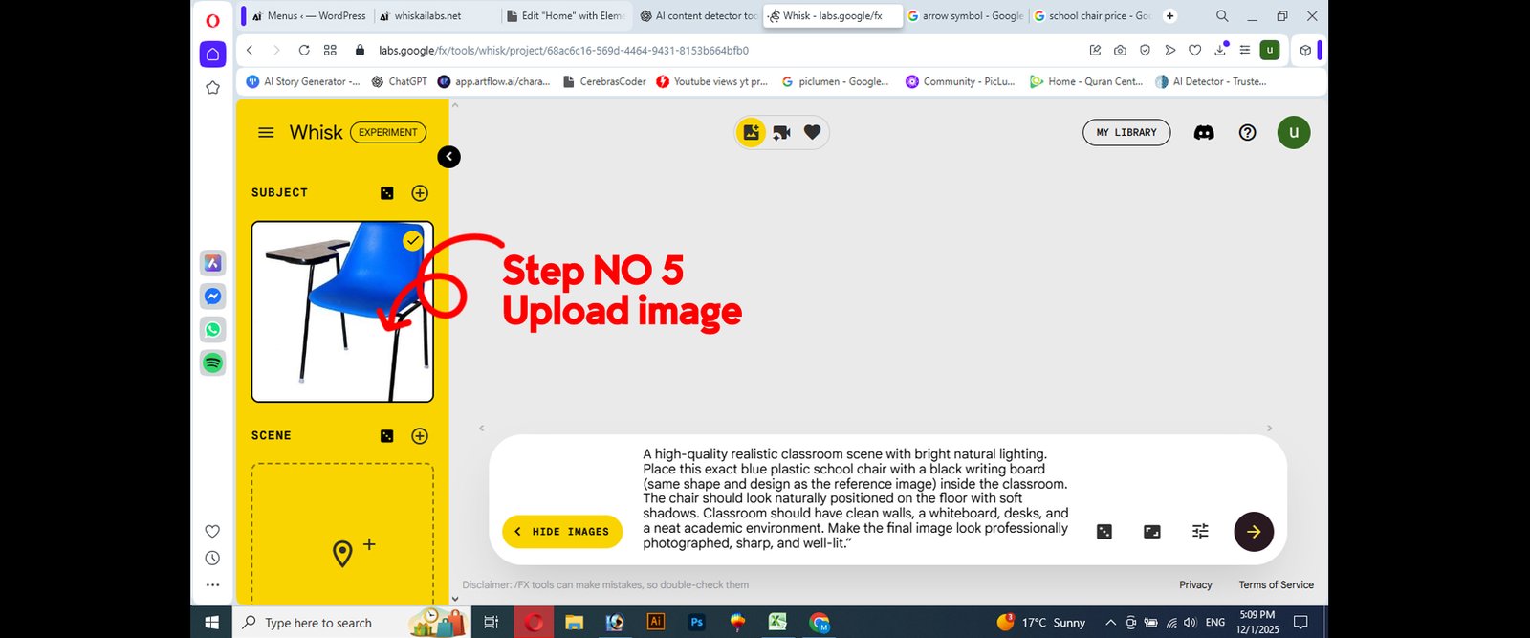Screen dimensions: 1530x638
Task: Switch to the whiskailabs.net browser tab
Action: point(426,16)
